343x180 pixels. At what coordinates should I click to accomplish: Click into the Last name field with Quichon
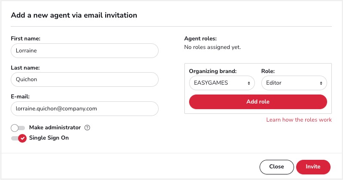(85, 79)
